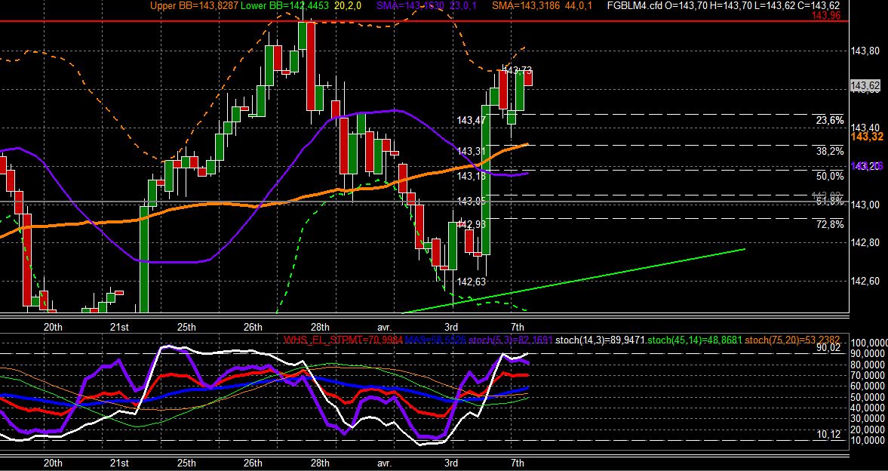Click the 20th date below the stochastic panel

(x=53, y=463)
